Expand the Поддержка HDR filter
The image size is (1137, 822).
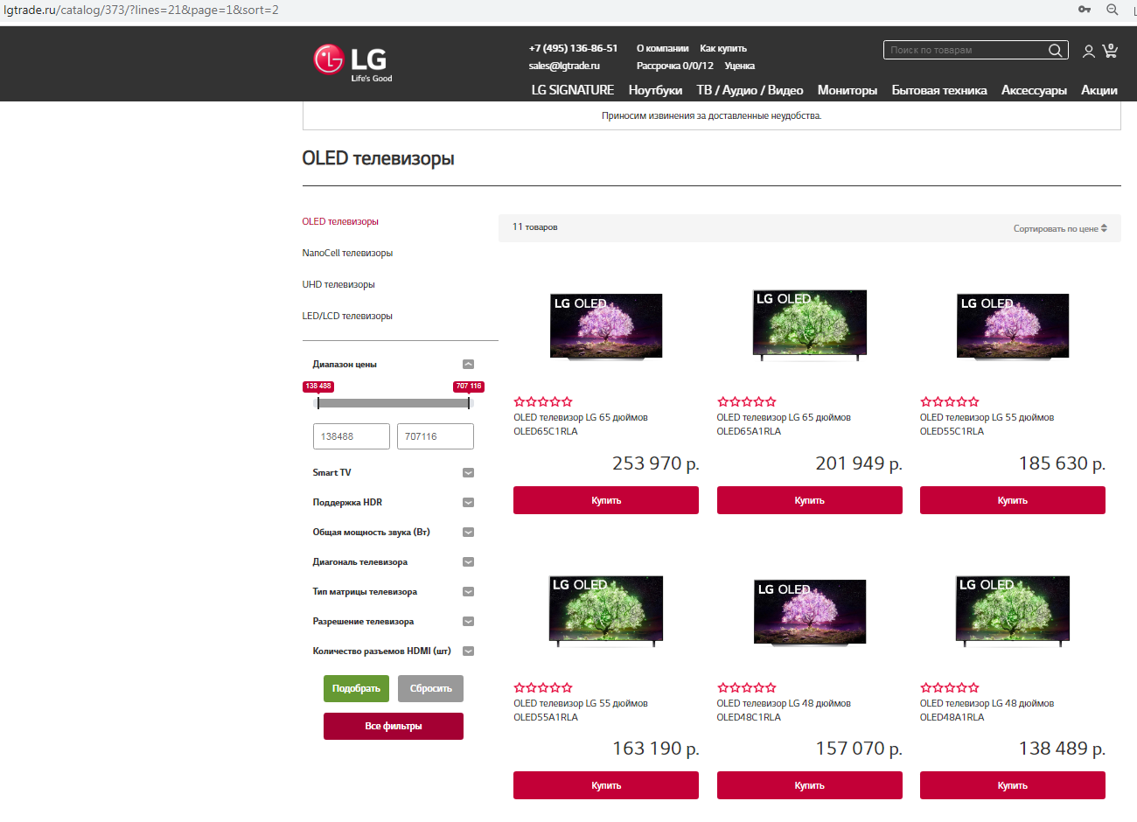[468, 503]
